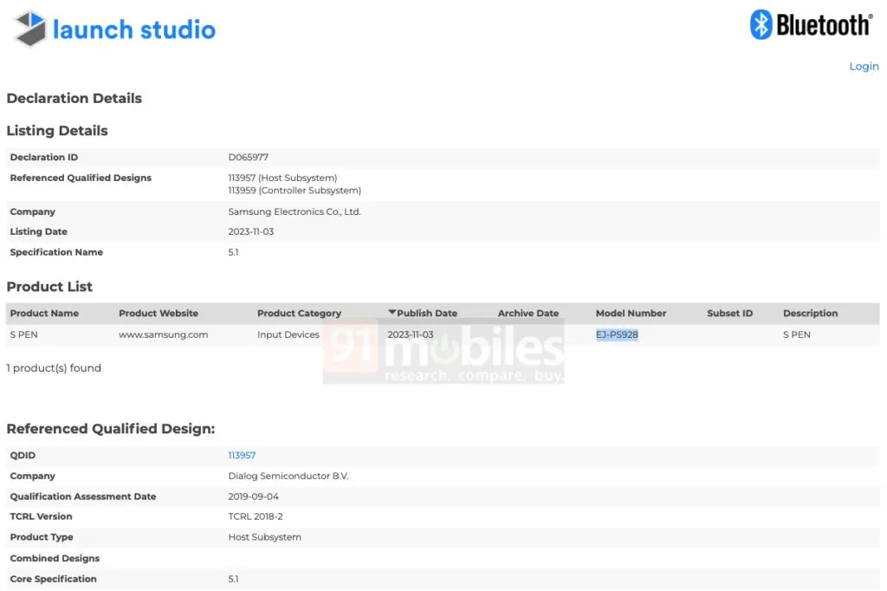Click the launch studio cube logo icon
The height and width of the screenshot is (591, 887).
tap(30, 29)
